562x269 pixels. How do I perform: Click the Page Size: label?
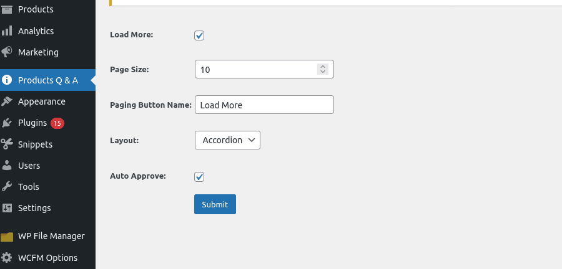point(129,70)
